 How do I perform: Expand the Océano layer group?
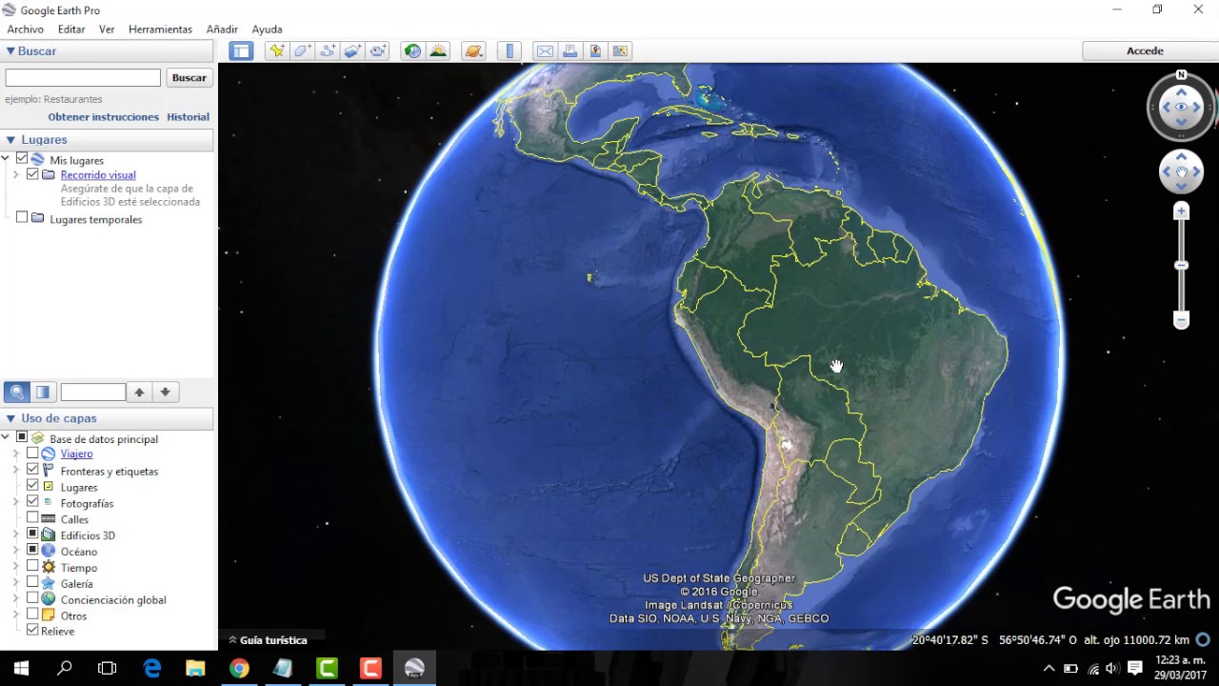(x=15, y=552)
